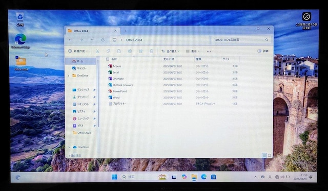
Task: Close the Office 2024 tab
Action: (x=115, y=31)
